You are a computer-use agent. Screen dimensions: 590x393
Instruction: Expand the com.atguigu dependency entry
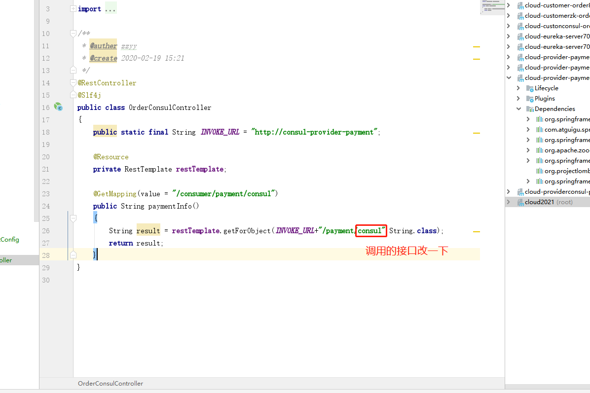coord(528,129)
